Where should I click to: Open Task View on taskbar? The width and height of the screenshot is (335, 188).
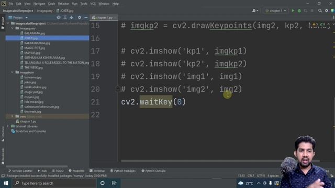pos(114,183)
